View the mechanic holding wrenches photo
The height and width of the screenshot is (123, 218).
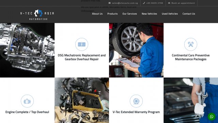[191, 100]
